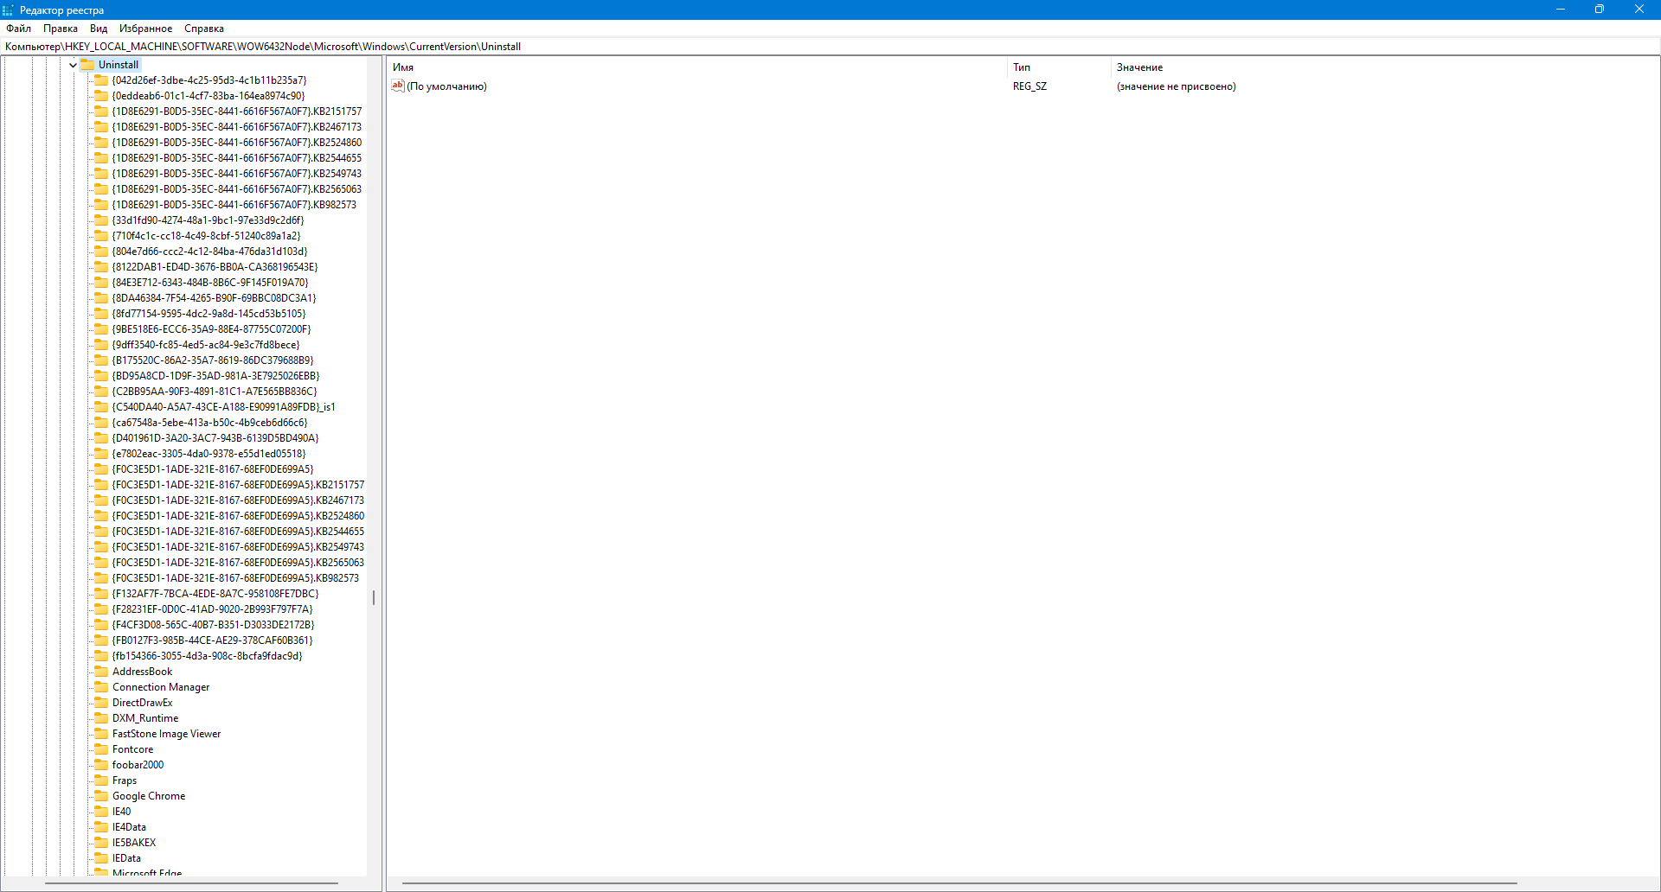Image resolution: width=1661 pixels, height=892 pixels.
Task: Click folder icon of foobar2000 key
Action: point(101,765)
